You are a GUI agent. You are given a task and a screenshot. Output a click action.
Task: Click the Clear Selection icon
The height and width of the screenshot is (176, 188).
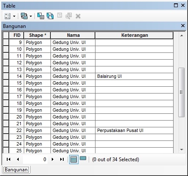59,15
